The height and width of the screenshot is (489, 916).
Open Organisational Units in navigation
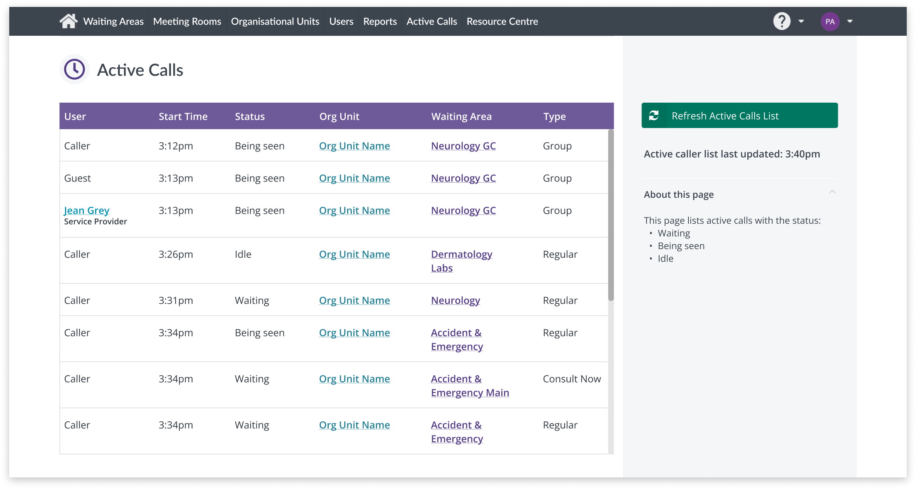[275, 22]
